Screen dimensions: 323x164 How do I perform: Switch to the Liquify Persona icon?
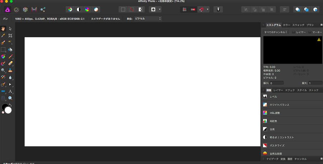[17, 9]
